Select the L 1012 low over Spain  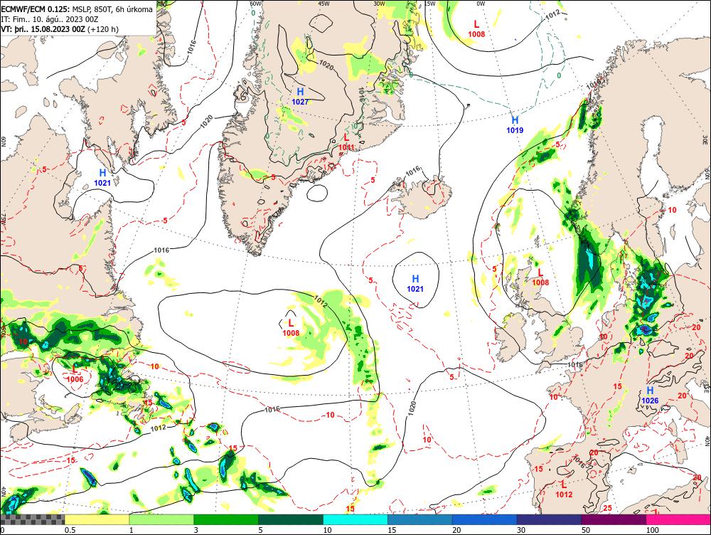pos(564,489)
